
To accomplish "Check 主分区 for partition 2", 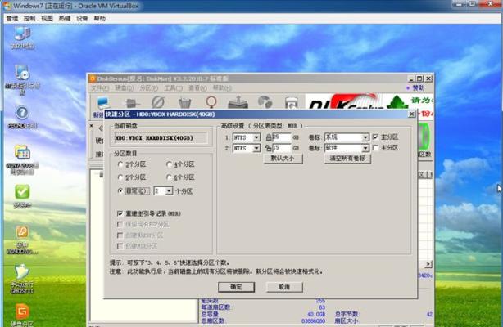I will 375,148.
